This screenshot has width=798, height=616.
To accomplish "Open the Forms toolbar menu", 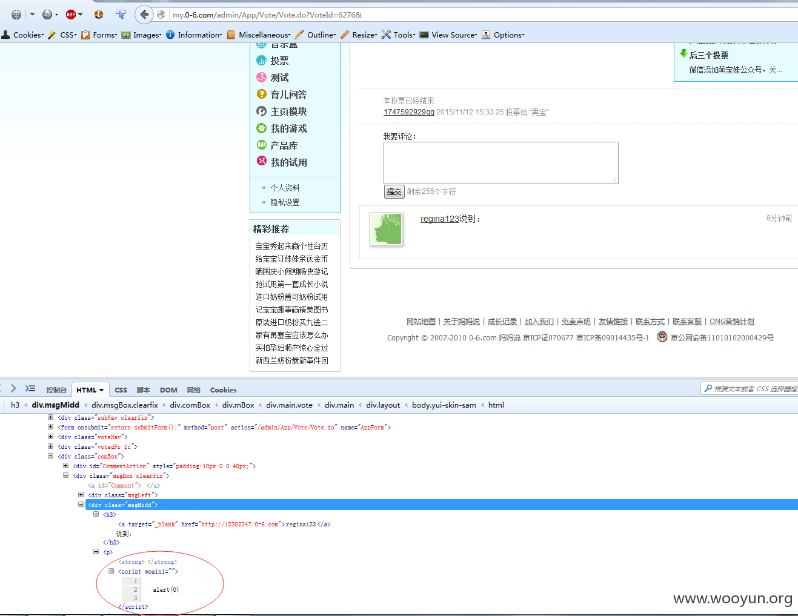I will tap(99, 35).
